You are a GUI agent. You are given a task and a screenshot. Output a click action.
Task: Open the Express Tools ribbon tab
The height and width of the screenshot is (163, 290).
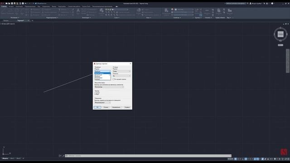86,6
